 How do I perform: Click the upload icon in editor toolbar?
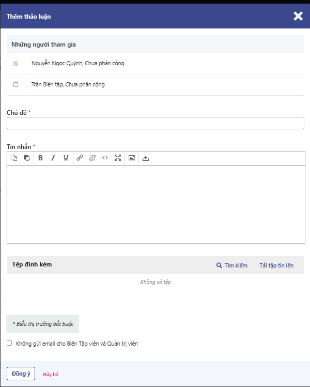(x=146, y=158)
